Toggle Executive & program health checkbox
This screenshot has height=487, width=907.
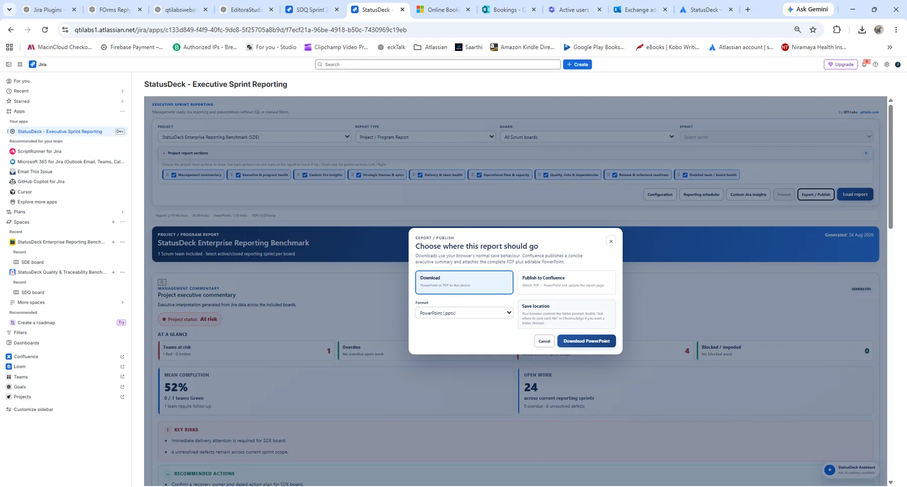pyautogui.click(x=238, y=175)
